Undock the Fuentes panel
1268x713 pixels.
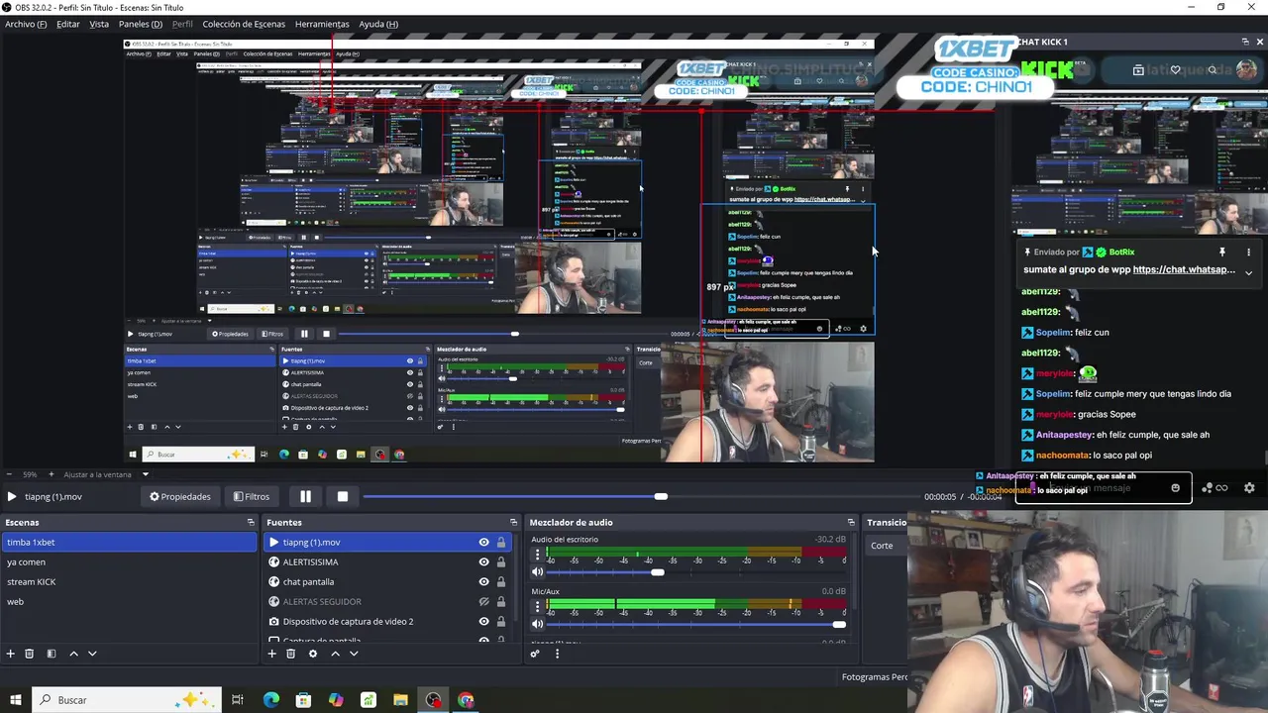coord(513,522)
